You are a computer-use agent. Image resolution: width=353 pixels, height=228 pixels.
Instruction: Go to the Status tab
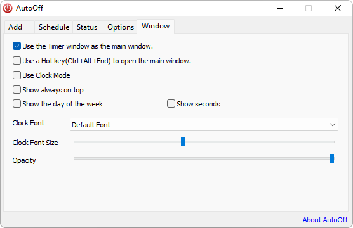point(87,27)
